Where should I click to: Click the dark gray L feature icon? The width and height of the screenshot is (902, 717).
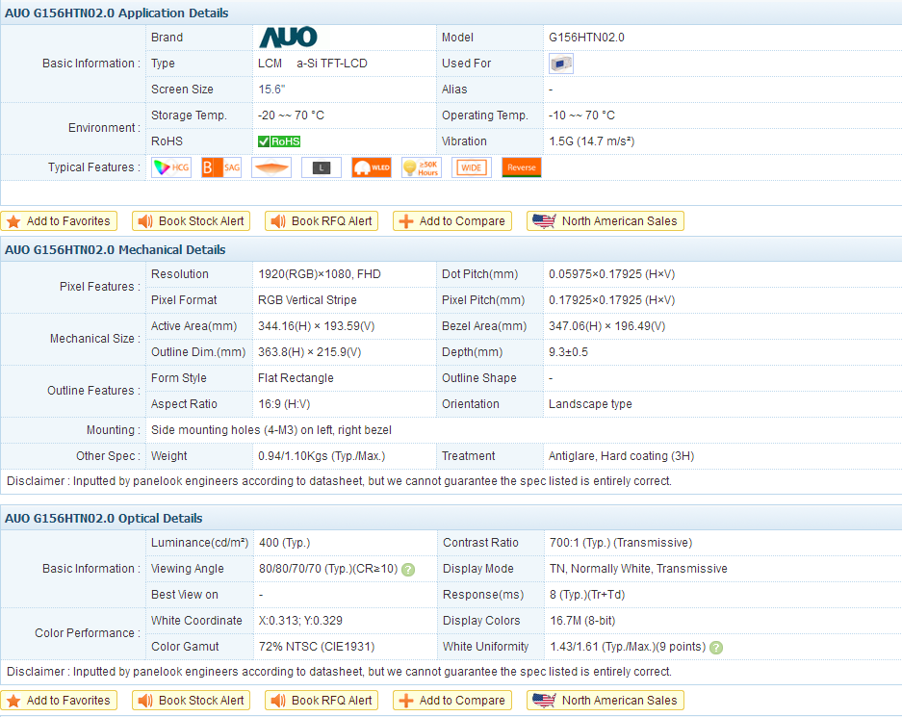[322, 167]
